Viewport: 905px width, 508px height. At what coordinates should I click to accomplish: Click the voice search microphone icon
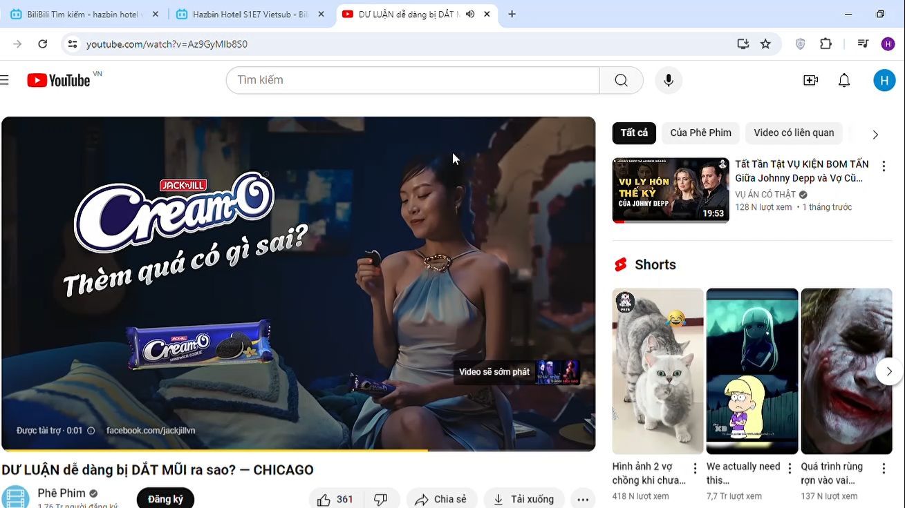click(668, 81)
